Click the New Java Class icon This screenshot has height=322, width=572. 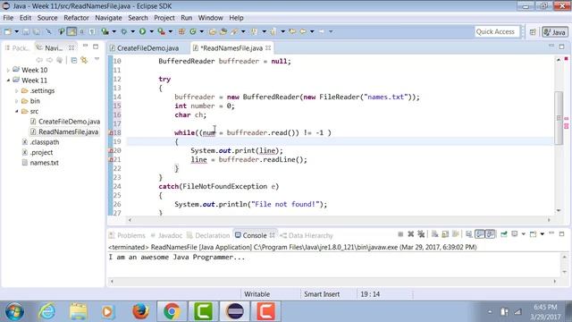coord(193,32)
